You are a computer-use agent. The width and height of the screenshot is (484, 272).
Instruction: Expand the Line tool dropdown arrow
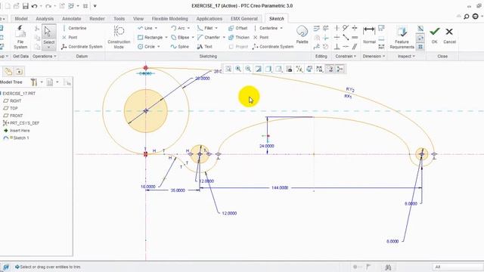coord(156,28)
